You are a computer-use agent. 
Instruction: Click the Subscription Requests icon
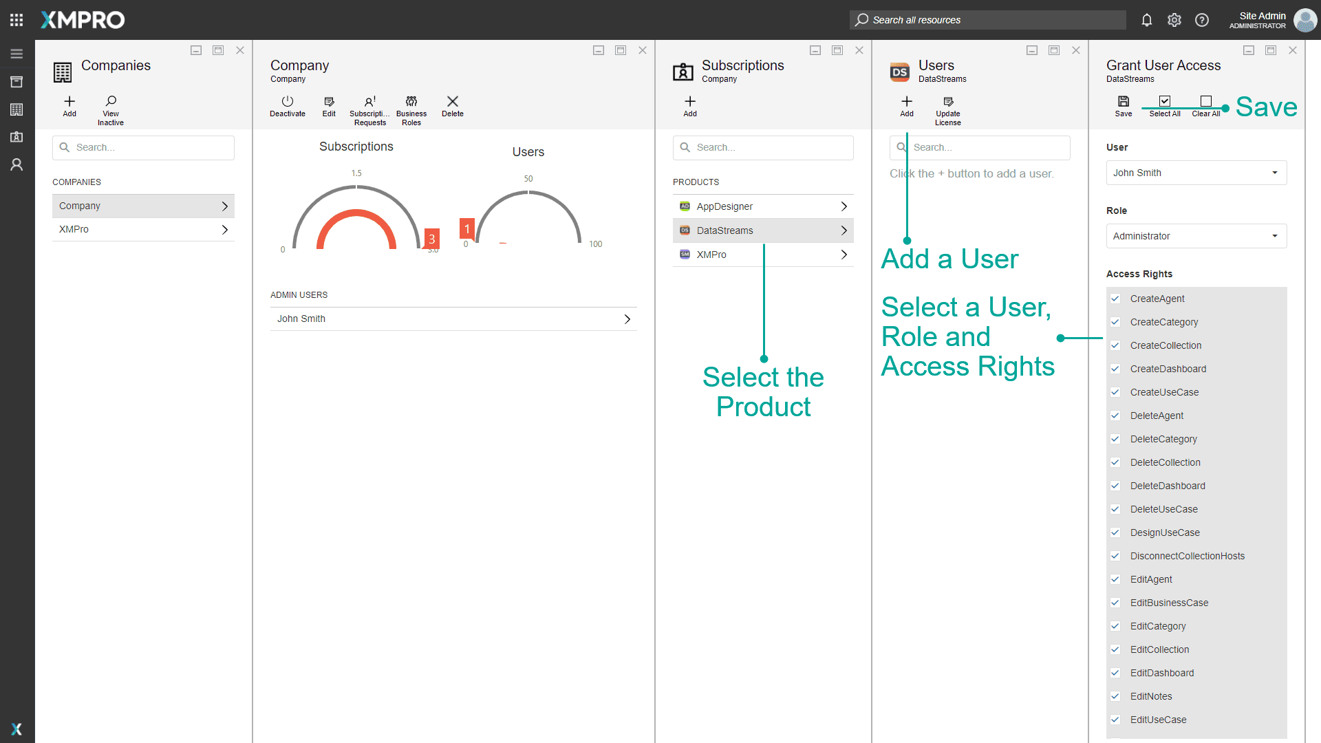(370, 102)
